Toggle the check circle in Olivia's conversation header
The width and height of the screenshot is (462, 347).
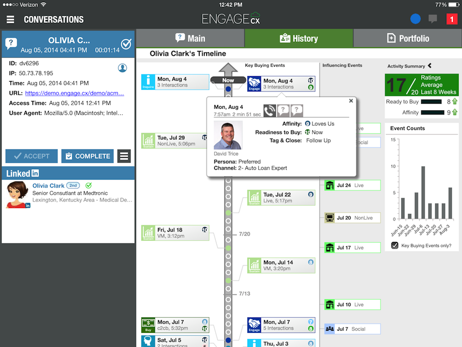[126, 44]
